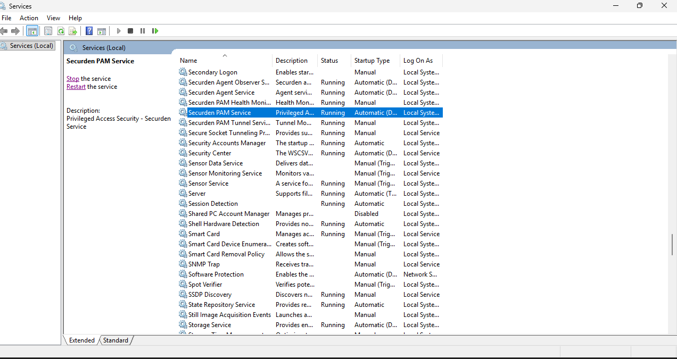Click the Export List toolbar icon
The image size is (677, 359).
73,31
